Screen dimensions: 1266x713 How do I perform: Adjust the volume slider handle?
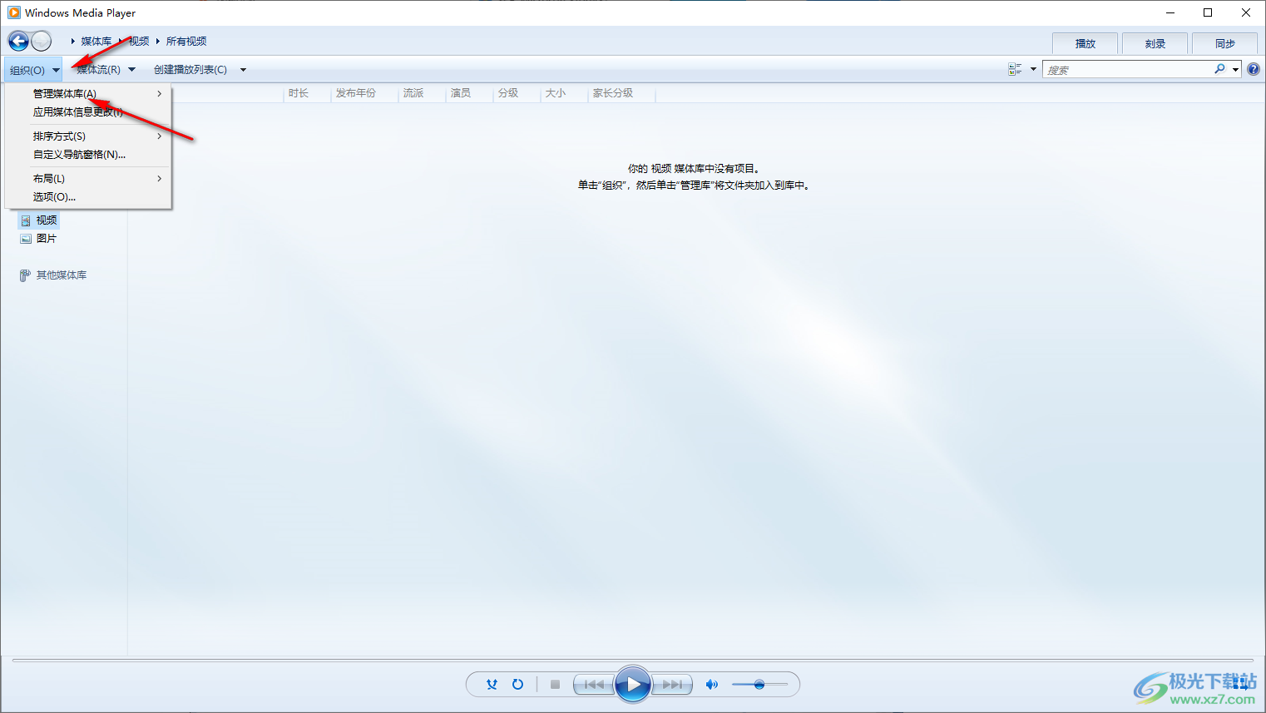point(759,685)
